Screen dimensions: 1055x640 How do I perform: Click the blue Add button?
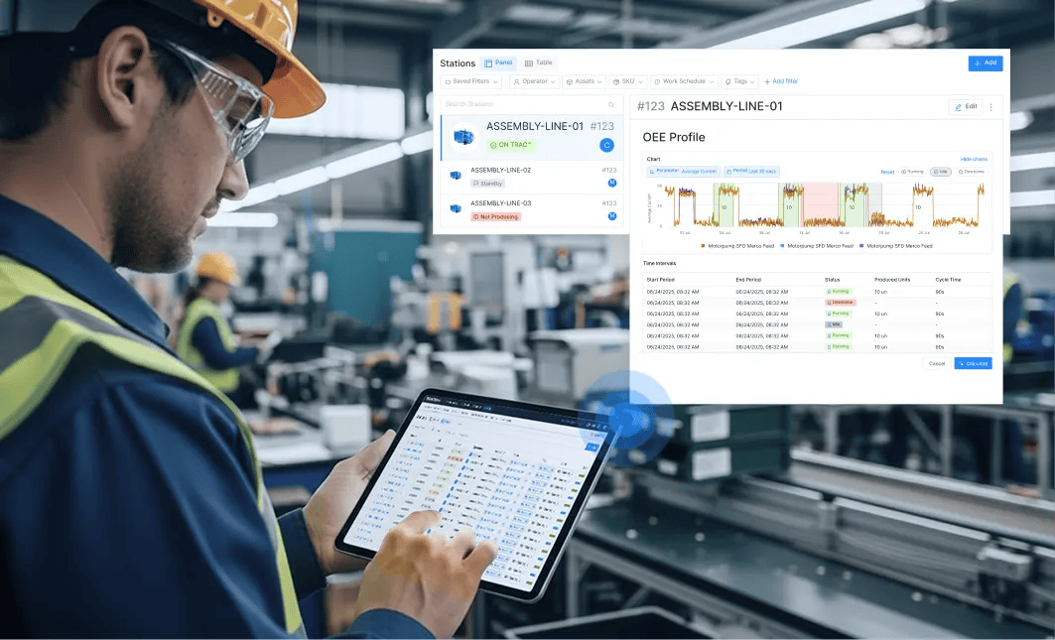pyautogui.click(x=985, y=63)
